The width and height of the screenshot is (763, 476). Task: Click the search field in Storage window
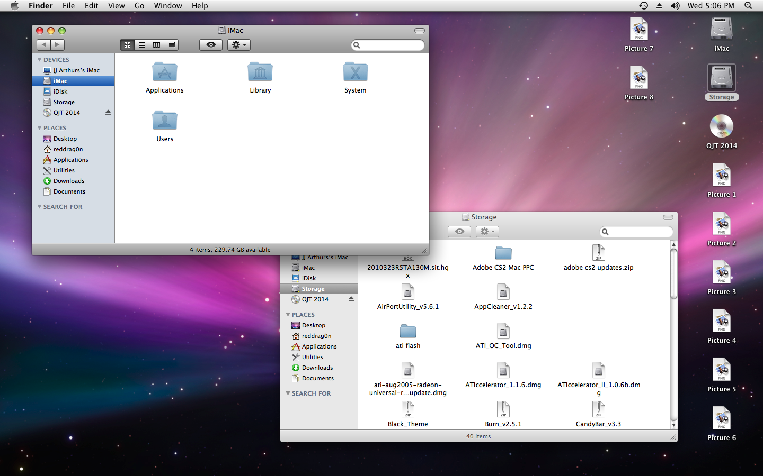636,232
